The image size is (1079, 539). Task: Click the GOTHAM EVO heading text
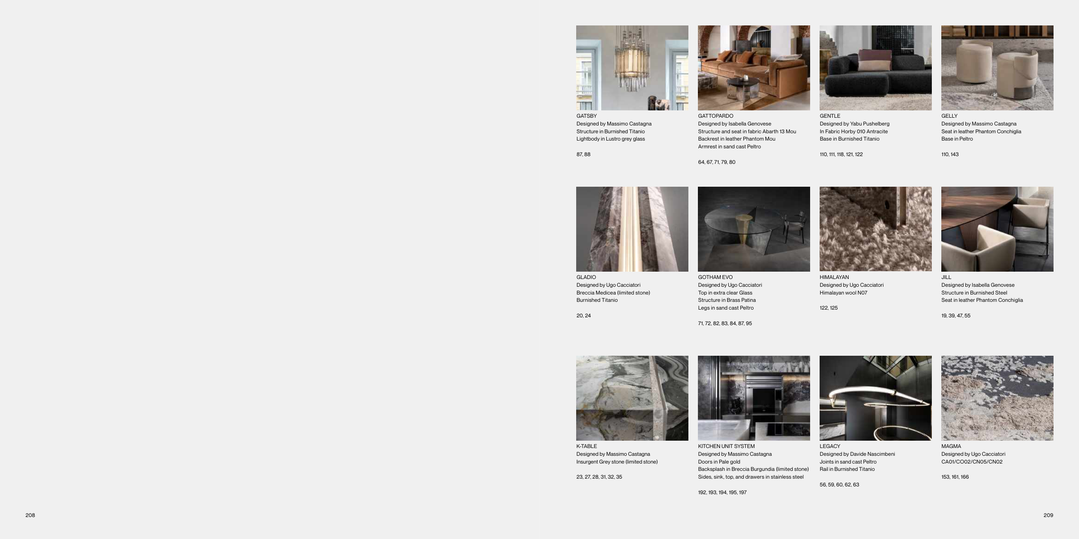(x=715, y=277)
